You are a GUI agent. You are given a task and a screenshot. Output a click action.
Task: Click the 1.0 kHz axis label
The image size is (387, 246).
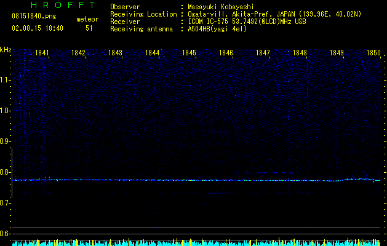[x=5, y=111]
